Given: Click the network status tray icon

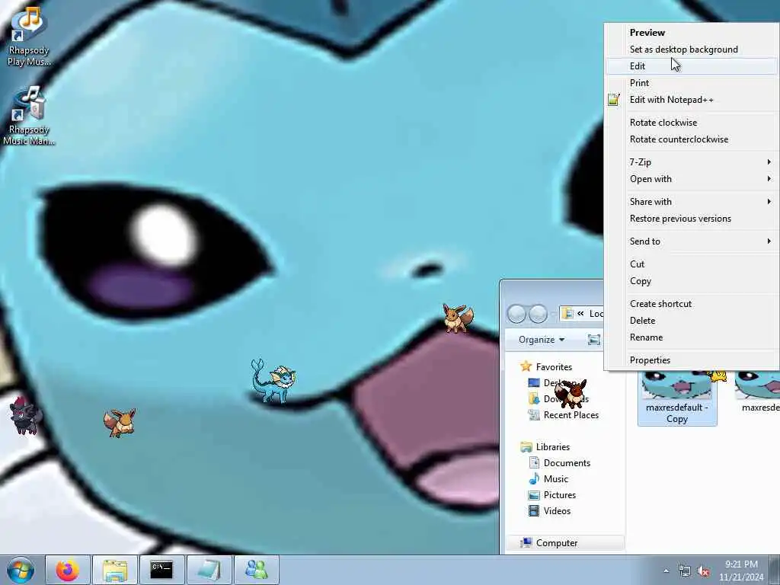Looking at the screenshot, I should [x=685, y=571].
